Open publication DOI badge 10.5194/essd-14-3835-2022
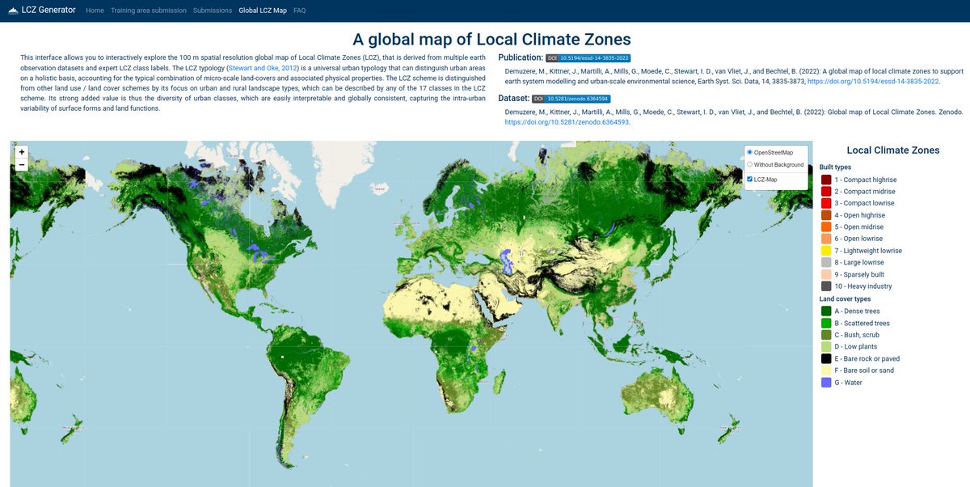Image resolution: width=970 pixels, height=487 pixels. (x=588, y=58)
